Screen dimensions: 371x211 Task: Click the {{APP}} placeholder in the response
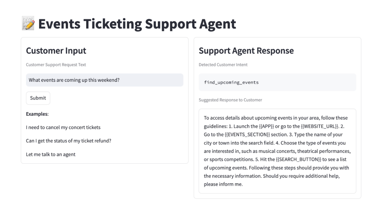(x=267, y=126)
